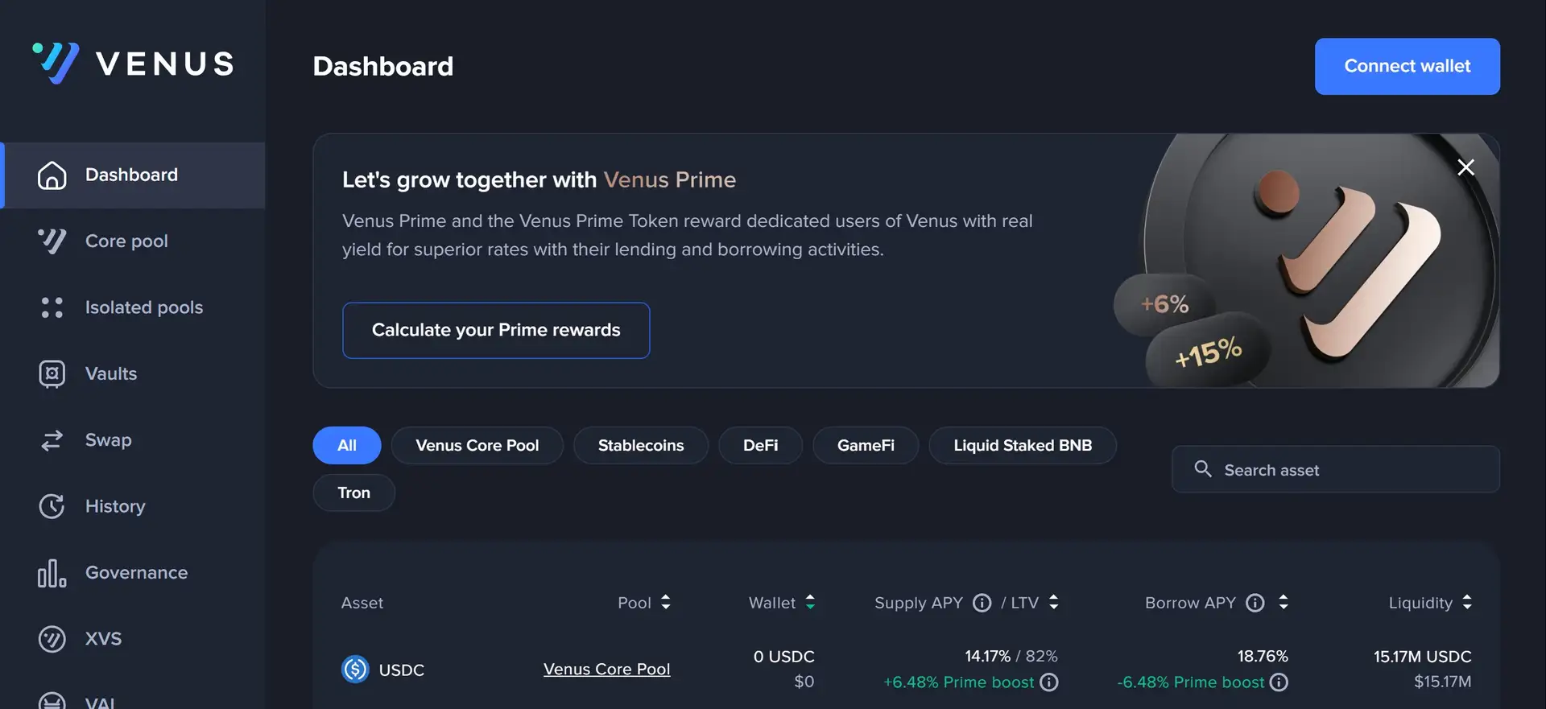Select the Stablecoins filter tab
This screenshot has height=709, width=1546.
tap(641, 446)
